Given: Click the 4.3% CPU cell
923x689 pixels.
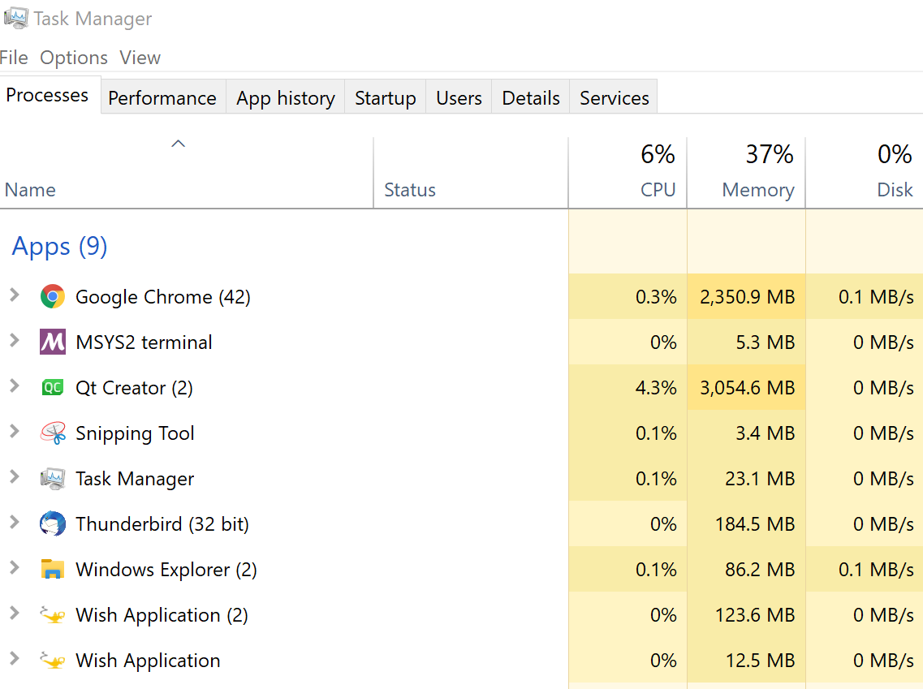Looking at the screenshot, I should pos(628,388).
